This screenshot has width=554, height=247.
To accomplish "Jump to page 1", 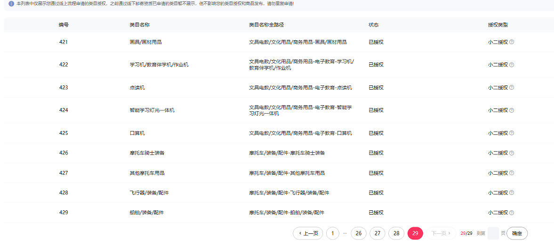I will [332, 233].
